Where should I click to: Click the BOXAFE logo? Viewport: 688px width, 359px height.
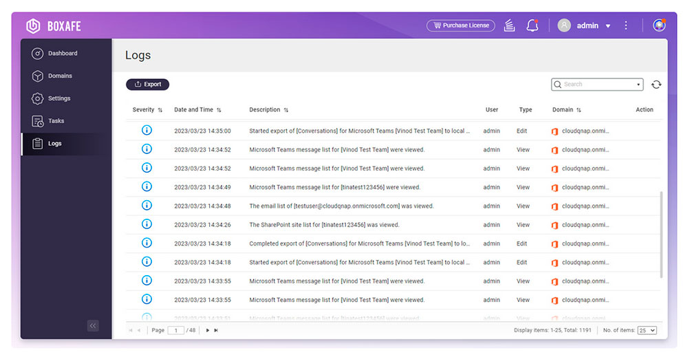coord(54,26)
